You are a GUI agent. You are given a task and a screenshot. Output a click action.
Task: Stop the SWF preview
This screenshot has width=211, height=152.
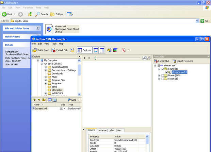click(x=89, y=58)
